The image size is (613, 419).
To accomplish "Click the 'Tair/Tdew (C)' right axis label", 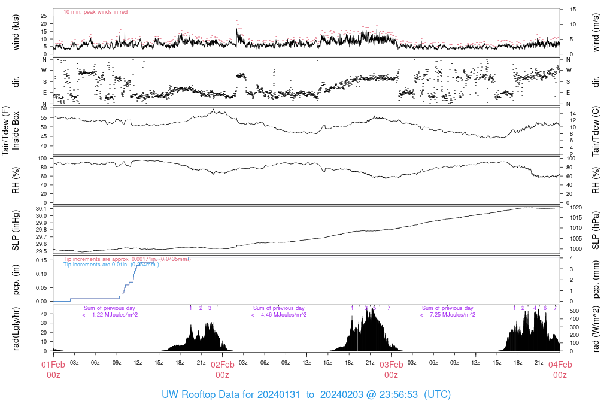I will click(x=596, y=130).
